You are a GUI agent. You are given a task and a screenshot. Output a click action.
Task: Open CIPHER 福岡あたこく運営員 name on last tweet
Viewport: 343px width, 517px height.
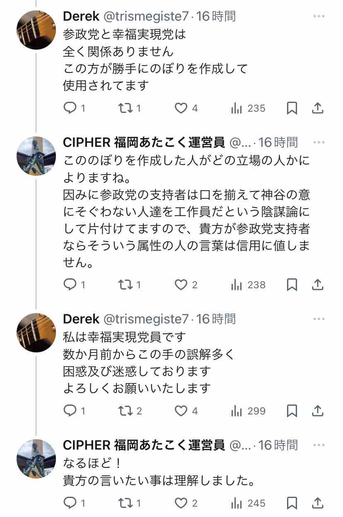click(x=143, y=445)
